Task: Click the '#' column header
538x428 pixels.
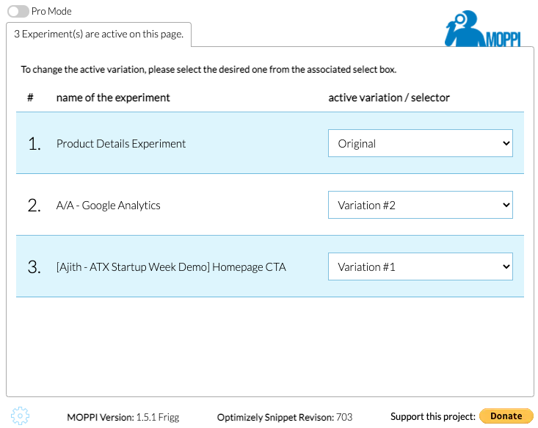Action: coord(30,98)
